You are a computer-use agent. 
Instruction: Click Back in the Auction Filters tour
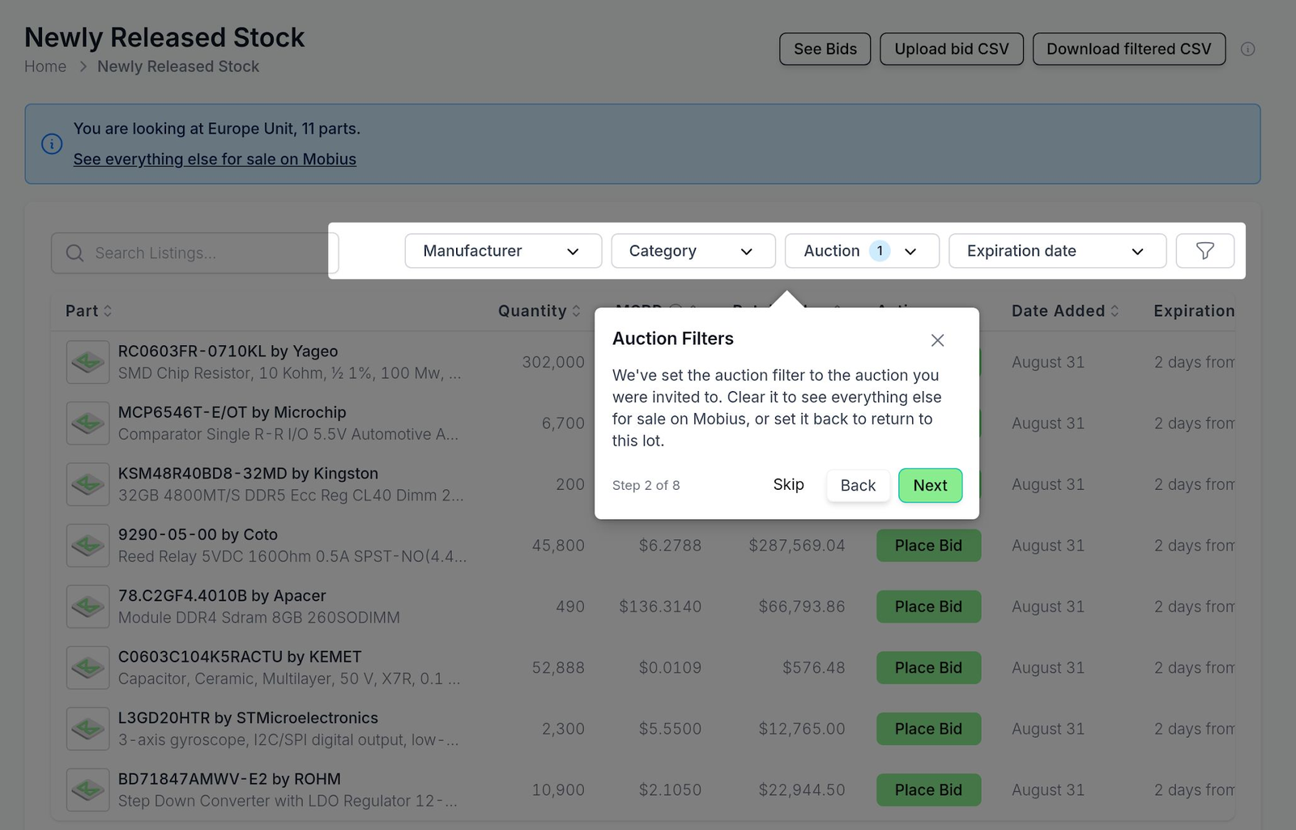[x=858, y=485]
